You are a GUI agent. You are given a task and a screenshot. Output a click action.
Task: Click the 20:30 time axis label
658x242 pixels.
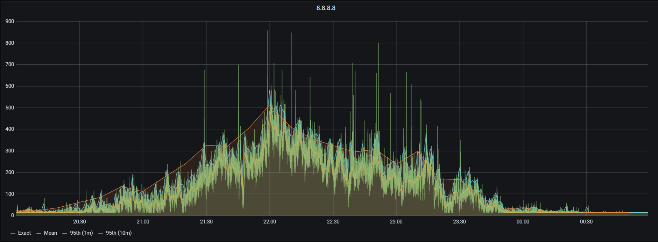[79, 222]
